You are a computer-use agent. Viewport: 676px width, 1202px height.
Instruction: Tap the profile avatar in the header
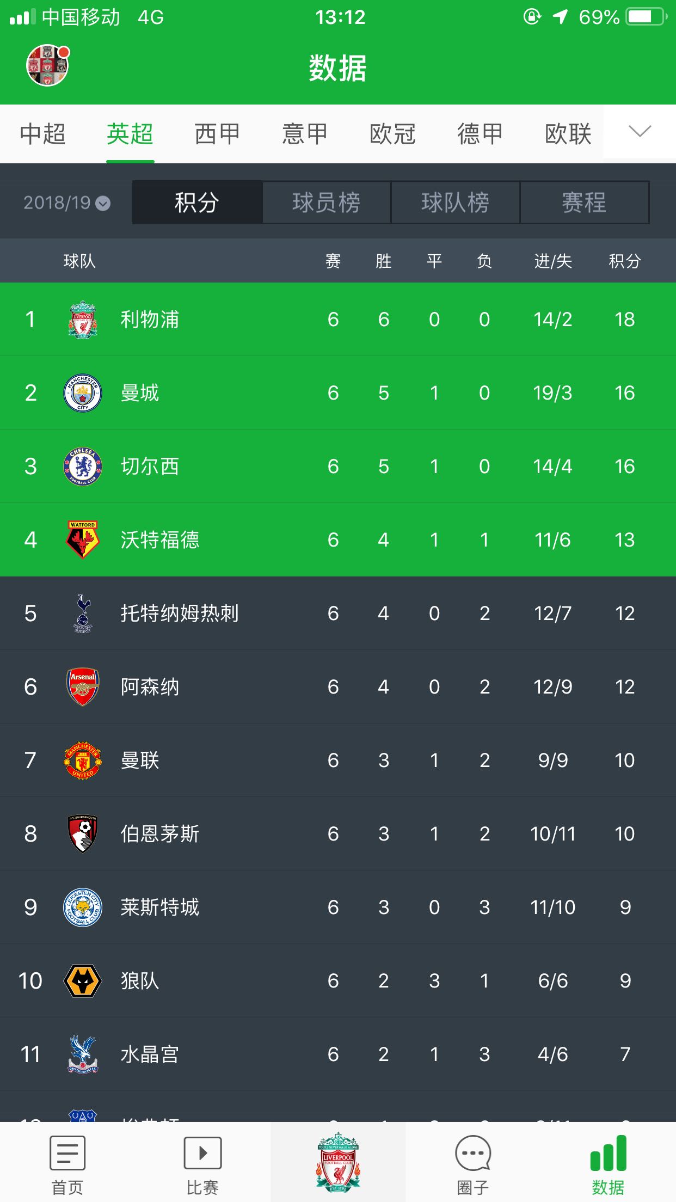pos(48,65)
